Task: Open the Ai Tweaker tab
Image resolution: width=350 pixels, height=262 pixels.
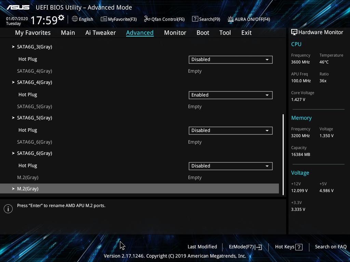Action: 100,33
